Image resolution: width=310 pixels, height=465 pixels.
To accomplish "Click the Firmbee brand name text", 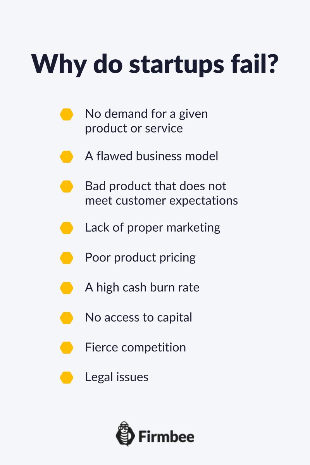I will coord(166,437).
